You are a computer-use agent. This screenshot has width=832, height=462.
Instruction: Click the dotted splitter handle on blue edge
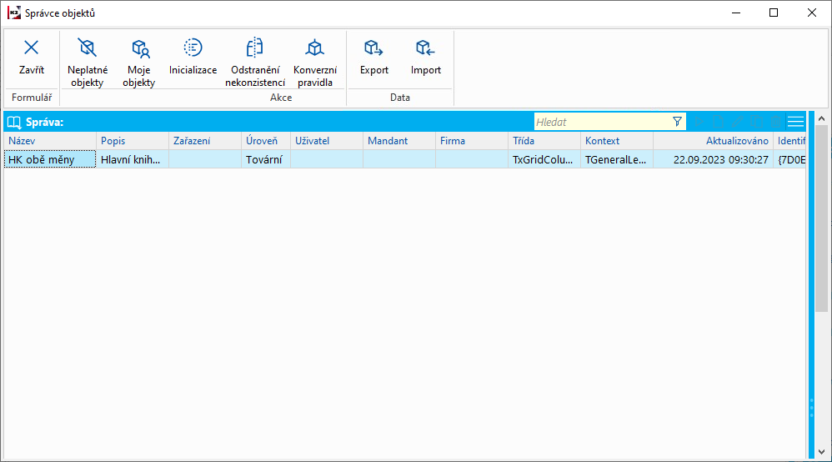pyautogui.click(x=811, y=407)
